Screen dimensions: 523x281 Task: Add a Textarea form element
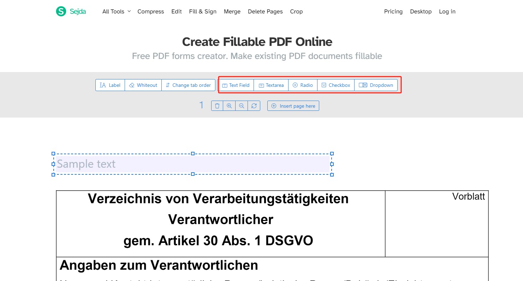pos(271,85)
